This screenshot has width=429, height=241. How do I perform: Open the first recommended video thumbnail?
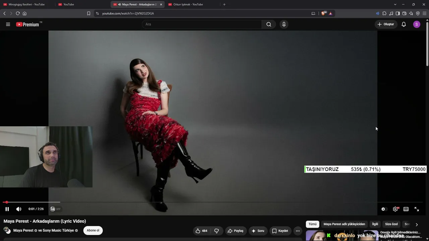click(x=342, y=236)
